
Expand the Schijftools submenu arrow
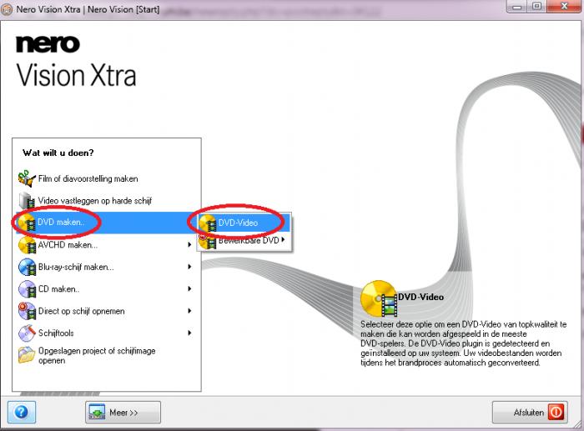(x=189, y=333)
